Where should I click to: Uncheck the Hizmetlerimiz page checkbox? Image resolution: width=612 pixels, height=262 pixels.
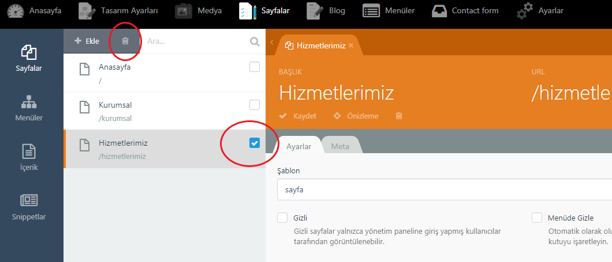coord(255,143)
